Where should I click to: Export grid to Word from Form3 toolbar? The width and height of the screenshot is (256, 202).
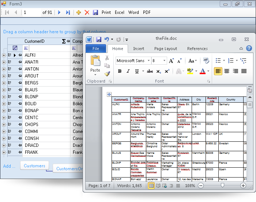tap(133, 12)
